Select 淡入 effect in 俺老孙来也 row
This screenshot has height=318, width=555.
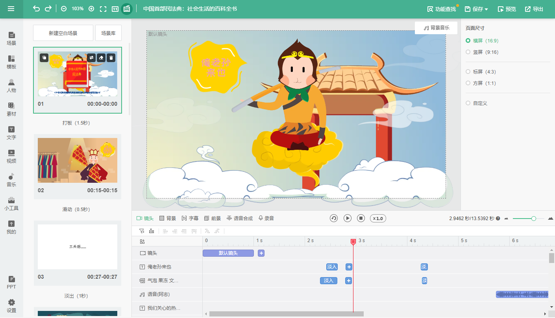(x=332, y=267)
